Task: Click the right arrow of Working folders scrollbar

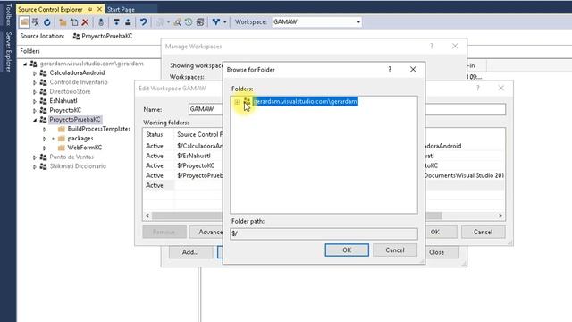Action: point(500,216)
